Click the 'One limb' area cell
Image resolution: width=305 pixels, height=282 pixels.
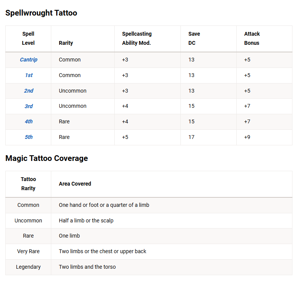click(69, 236)
